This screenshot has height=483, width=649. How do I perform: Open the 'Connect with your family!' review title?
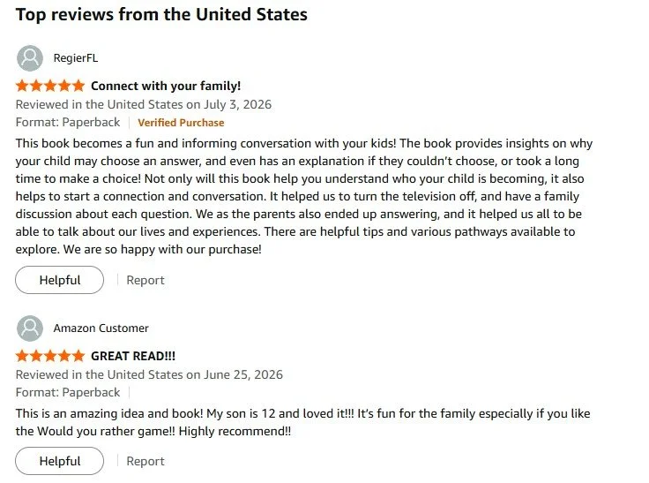coord(166,86)
